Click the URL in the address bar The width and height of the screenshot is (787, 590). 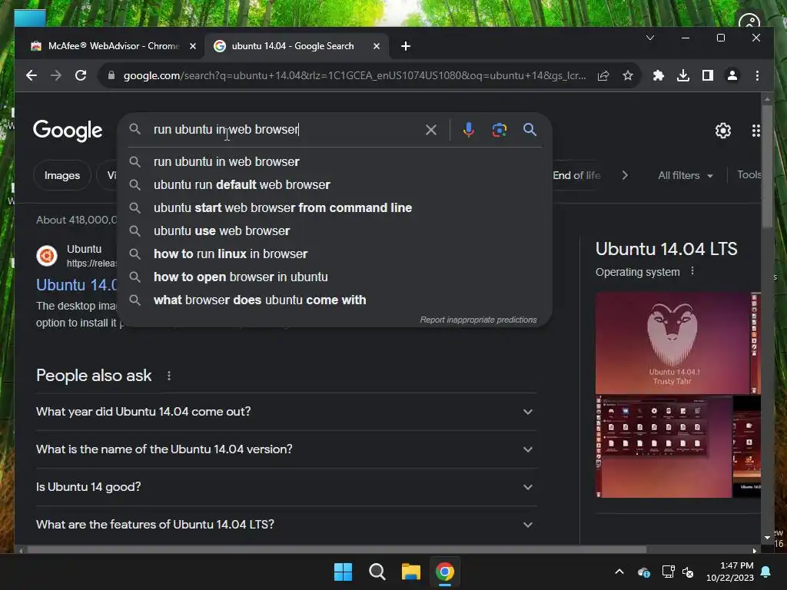(354, 76)
